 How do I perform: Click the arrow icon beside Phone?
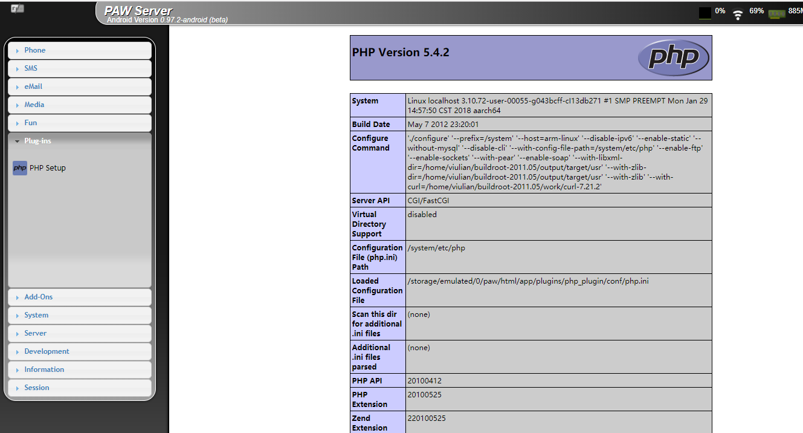tap(16, 50)
